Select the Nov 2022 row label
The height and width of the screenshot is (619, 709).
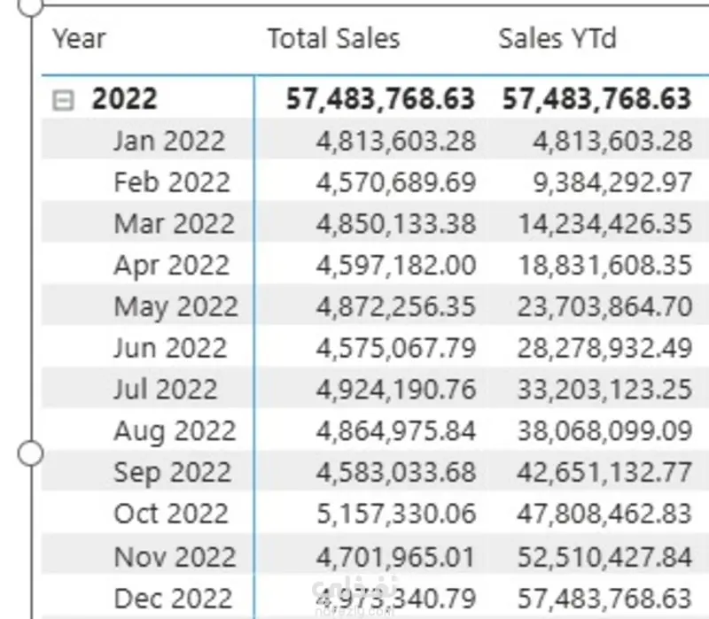pyautogui.click(x=175, y=557)
